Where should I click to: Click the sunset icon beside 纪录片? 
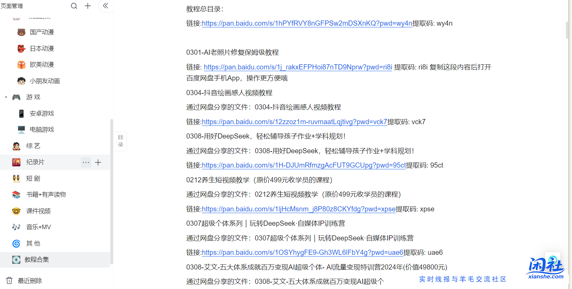click(16, 162)
